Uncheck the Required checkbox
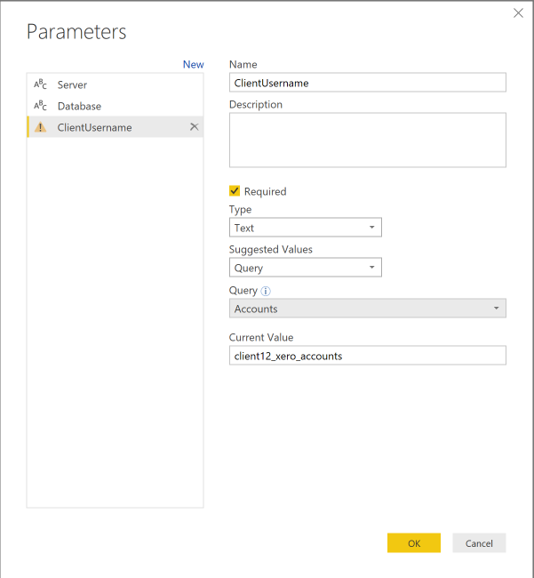This screenshot has height=578, width=534. pyautogui.click(x=235, y=191)
